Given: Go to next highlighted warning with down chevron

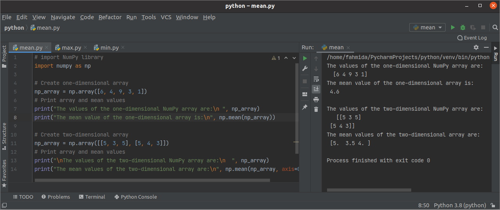Looking at the screenshot, I should tap(294, 58).
